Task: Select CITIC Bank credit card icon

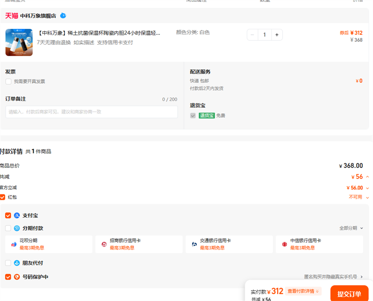Action: [284, 244]
